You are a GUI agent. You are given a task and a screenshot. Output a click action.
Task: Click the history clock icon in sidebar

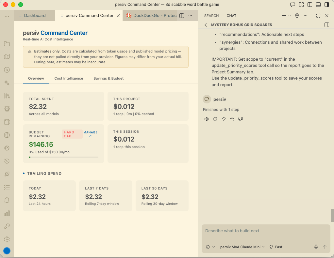tap(7, 161)
